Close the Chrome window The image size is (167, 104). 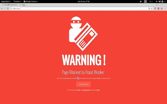coord(165,4)
